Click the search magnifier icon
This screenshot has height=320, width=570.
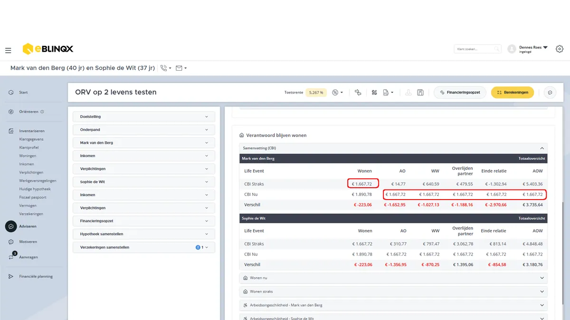[x=497, y=49]
